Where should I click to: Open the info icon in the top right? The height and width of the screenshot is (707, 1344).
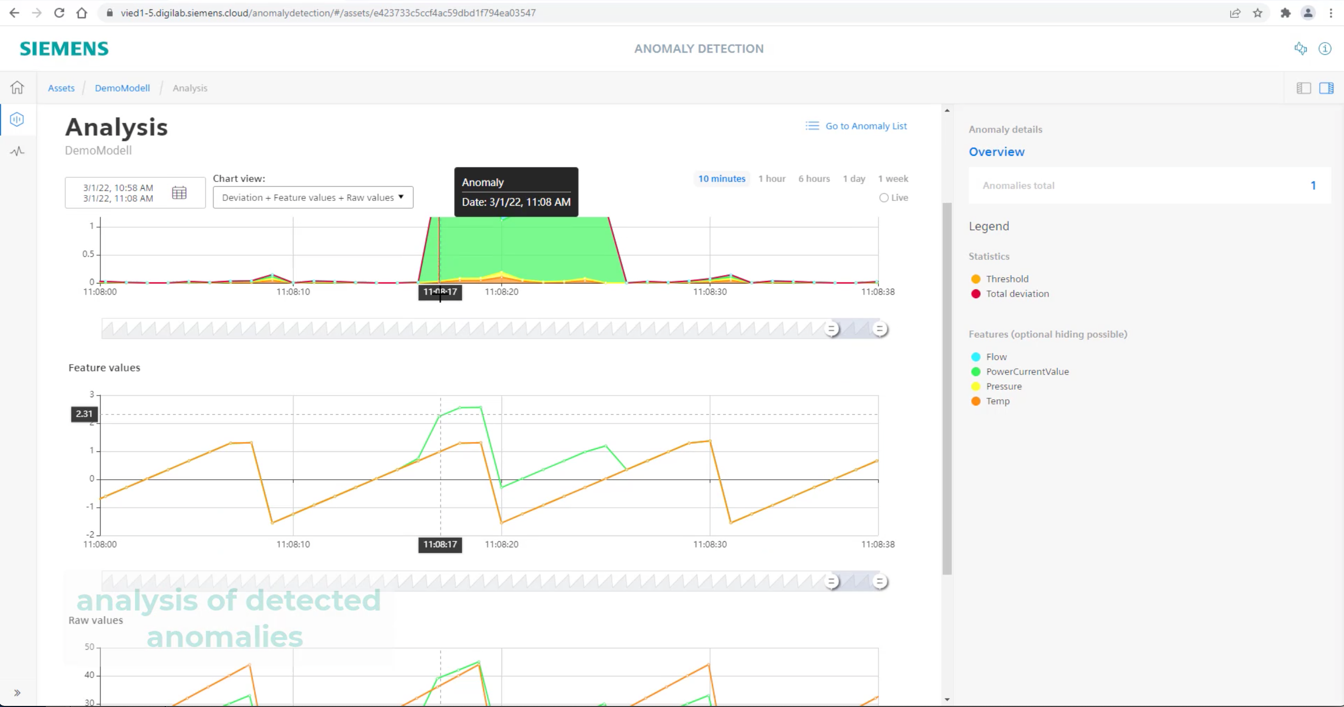(x=1325, y=48)
